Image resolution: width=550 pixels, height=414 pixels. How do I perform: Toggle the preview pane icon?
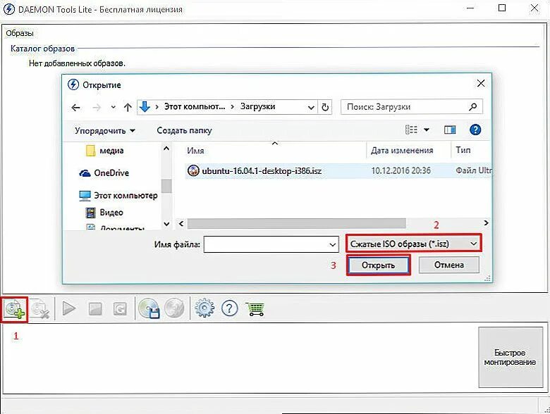(450, 130)
